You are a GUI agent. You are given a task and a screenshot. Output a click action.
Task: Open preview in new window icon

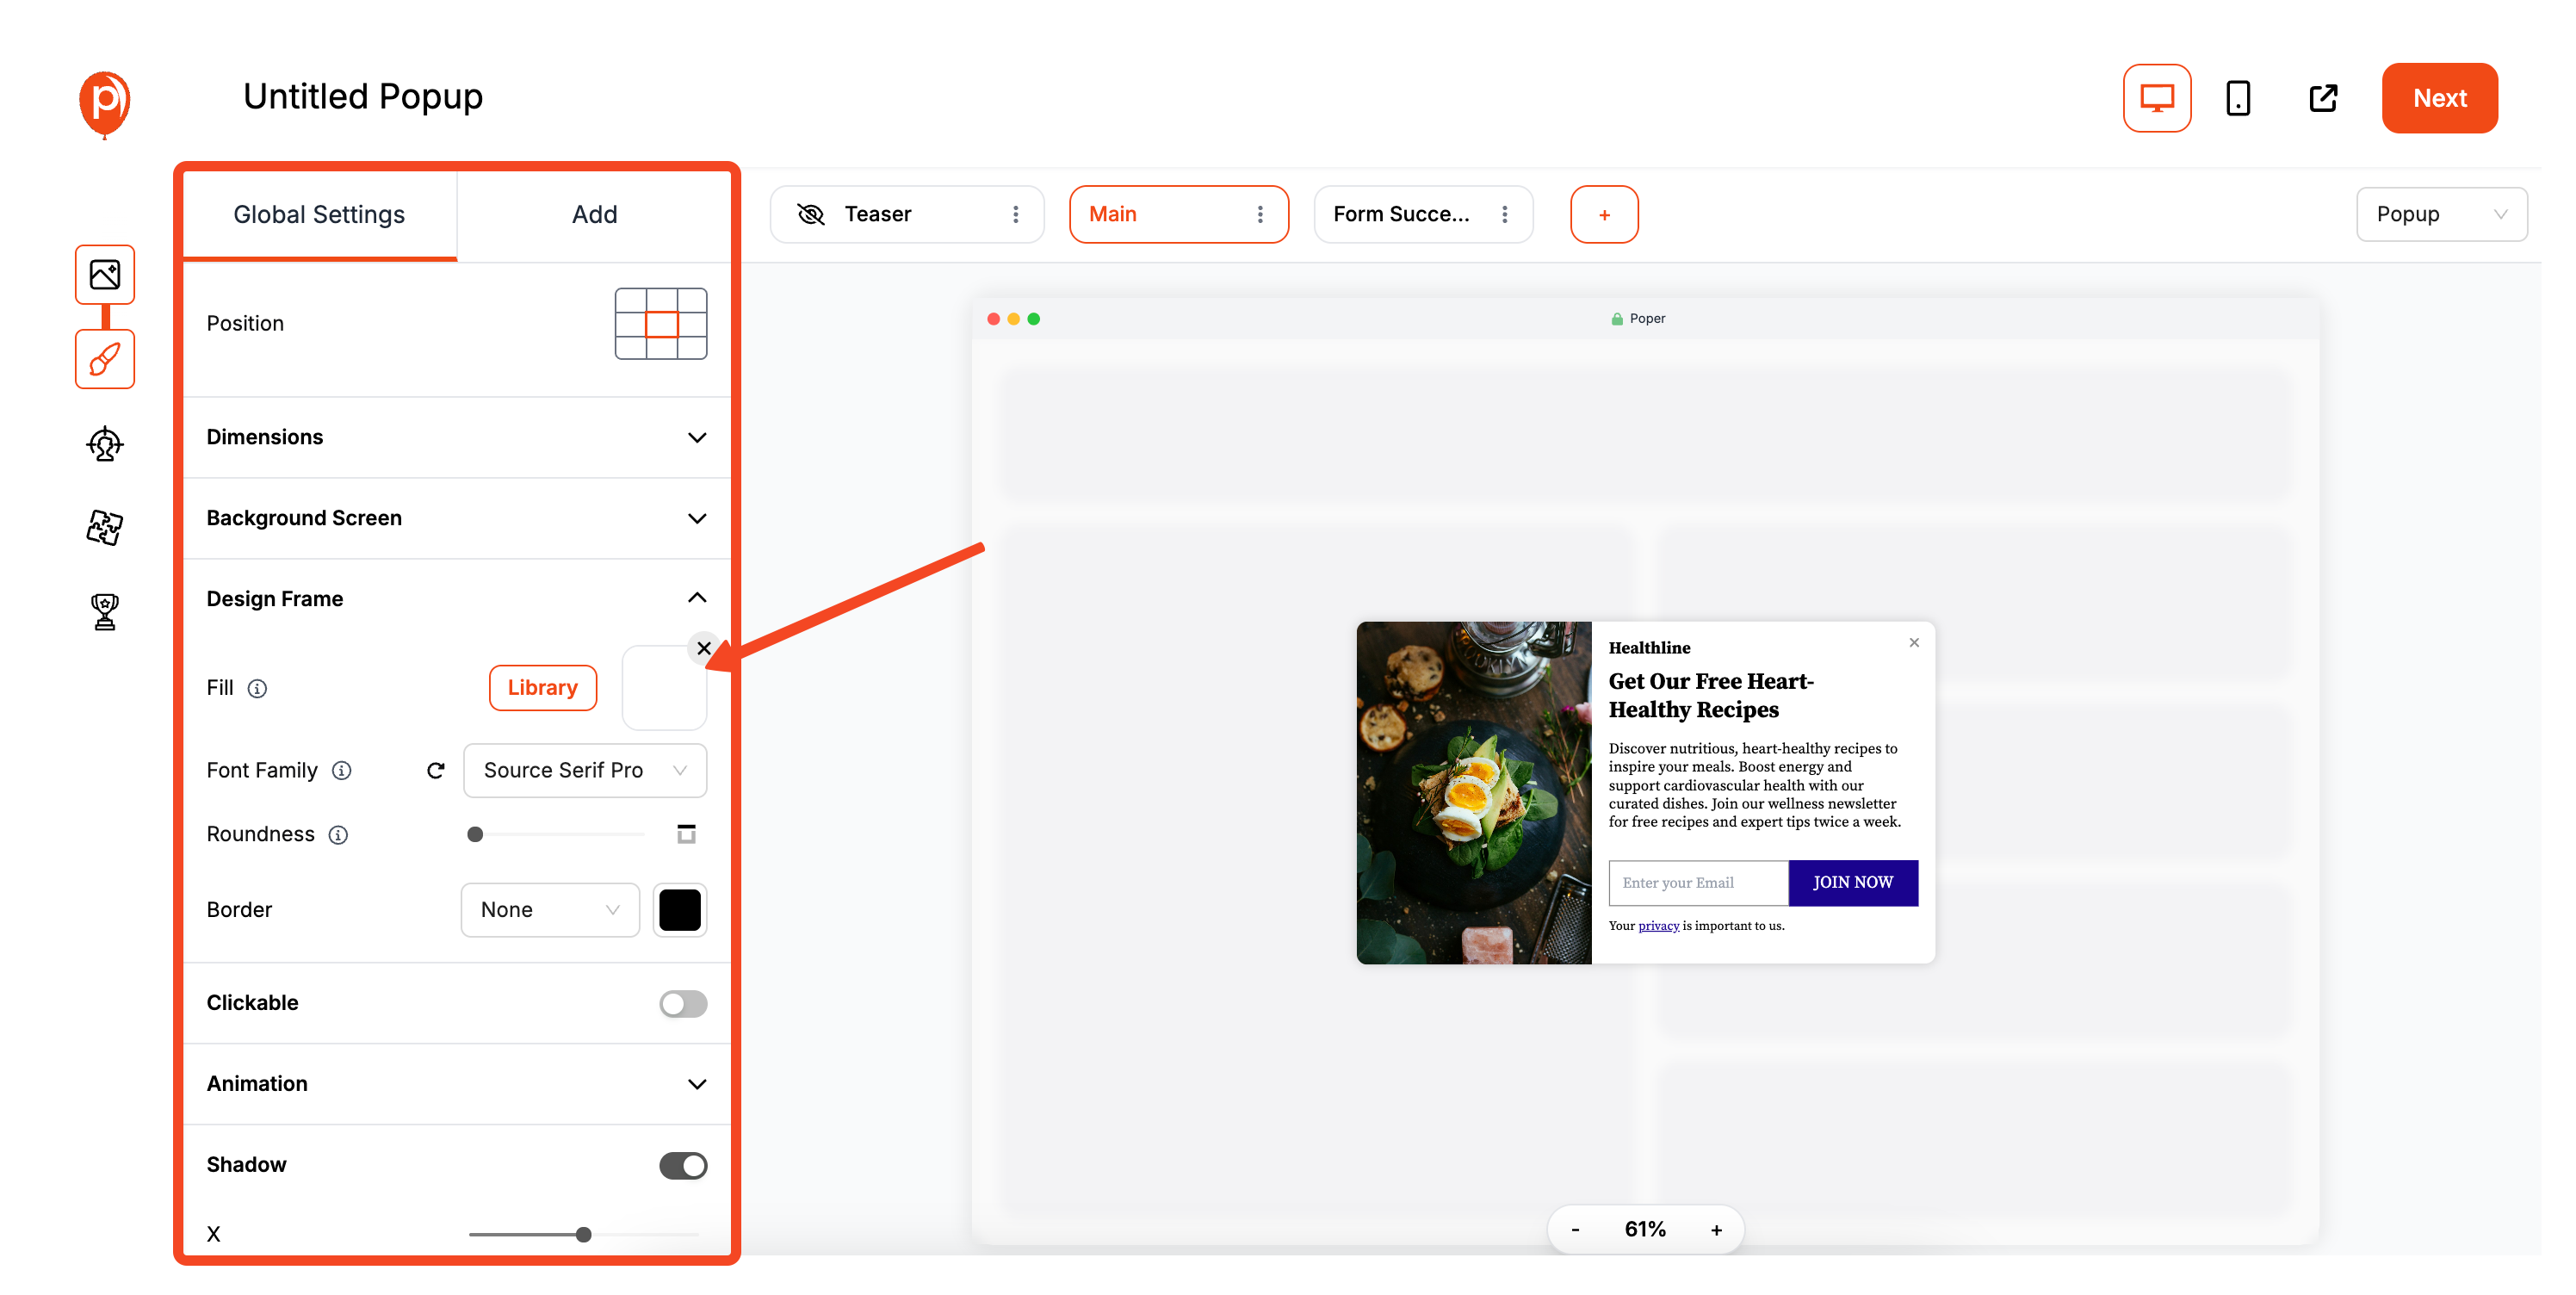tap(2322, 98)
